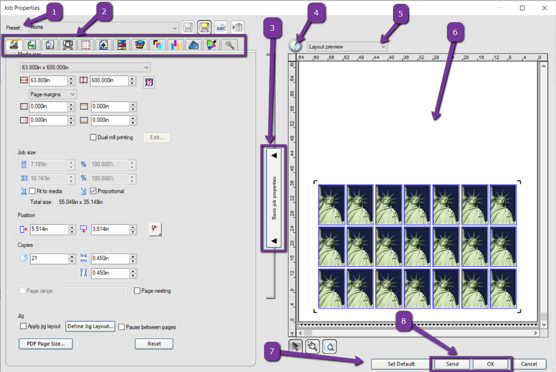Click the Define Jig Layout button
Viewport: 556px width, 372px height.
coord(90,326)
